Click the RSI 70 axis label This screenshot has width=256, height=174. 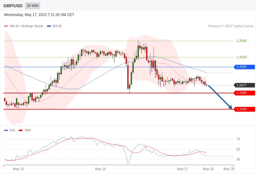[x=238, y=139]
